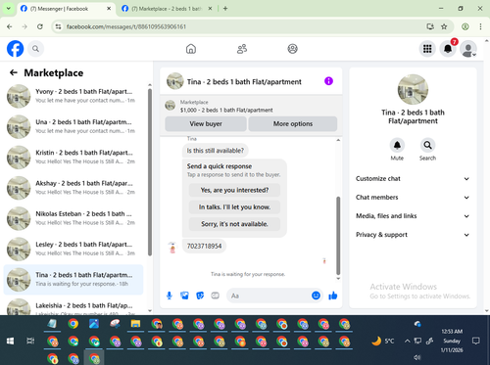Click 'Is this still available?' message
Viewport: 490px width, 365px height.
216,151
